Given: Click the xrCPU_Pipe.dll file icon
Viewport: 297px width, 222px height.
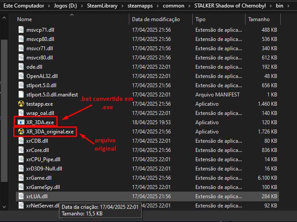Looking at the screenshot, I should point(21,159).
